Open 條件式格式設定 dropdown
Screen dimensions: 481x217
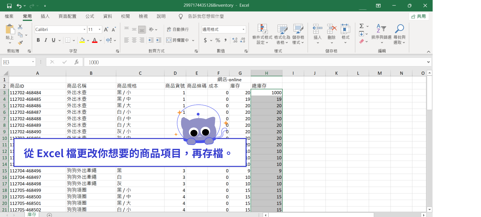[262, 34]
